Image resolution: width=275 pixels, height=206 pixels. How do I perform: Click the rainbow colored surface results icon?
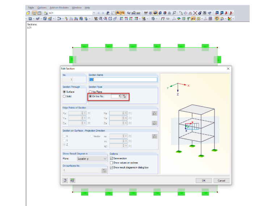click(179, 18)
